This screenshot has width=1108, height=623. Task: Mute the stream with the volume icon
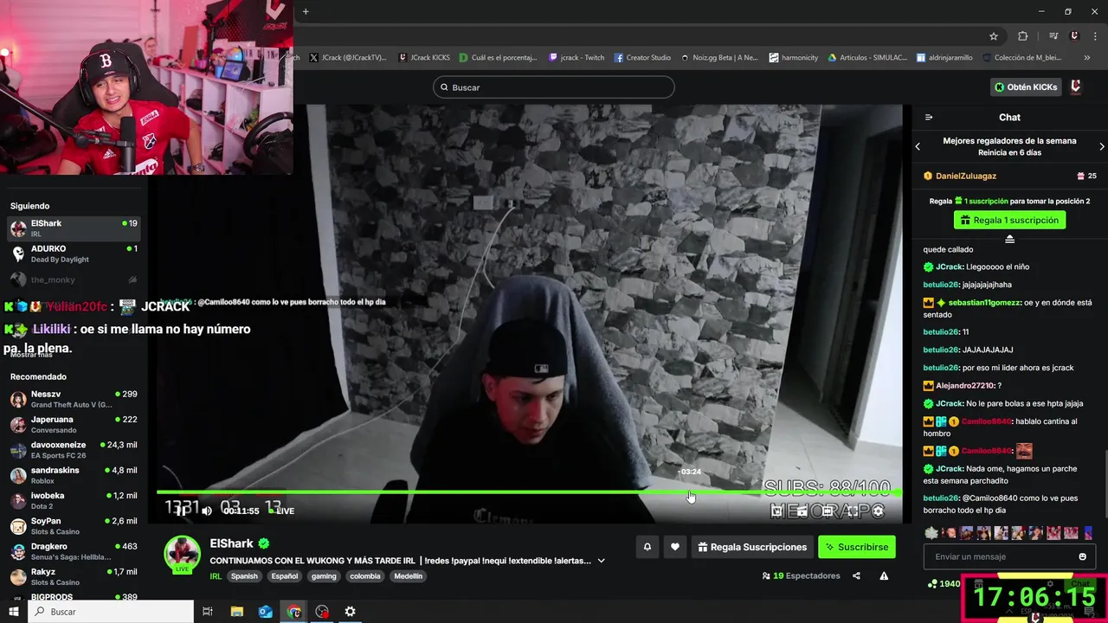coord(207,511)
